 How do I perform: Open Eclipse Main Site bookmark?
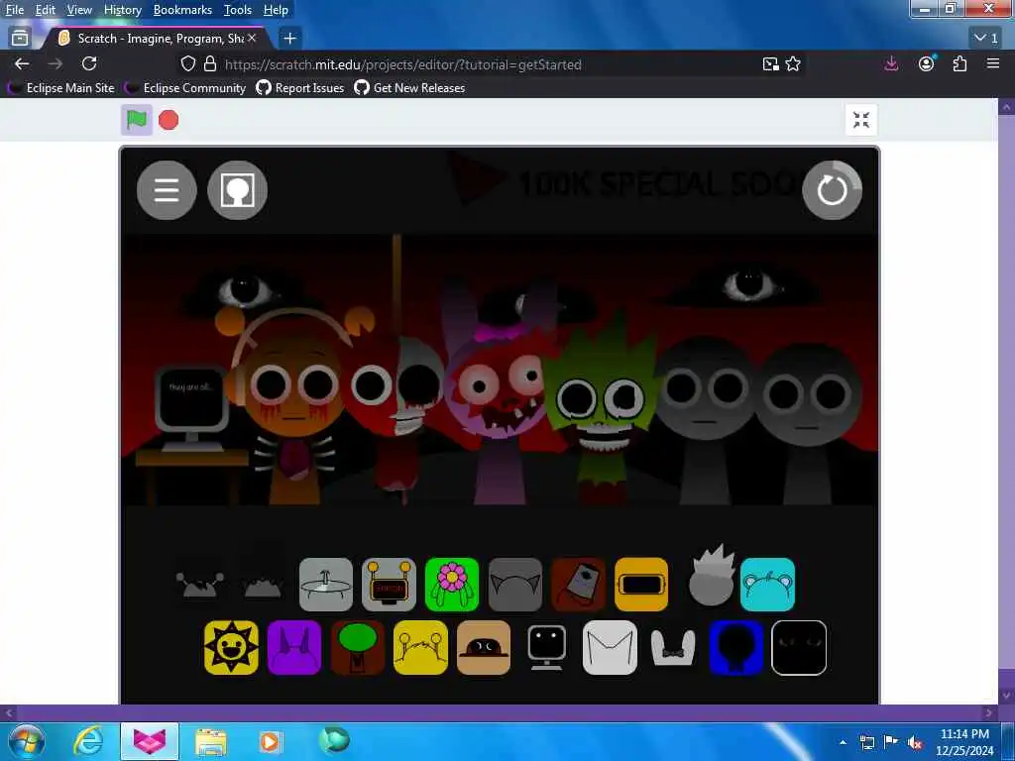coord(60,88)
